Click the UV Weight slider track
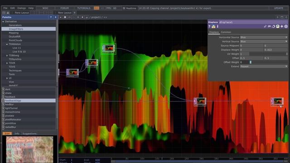The width and height of the screenshot is (290, 163). click(268, 54)
